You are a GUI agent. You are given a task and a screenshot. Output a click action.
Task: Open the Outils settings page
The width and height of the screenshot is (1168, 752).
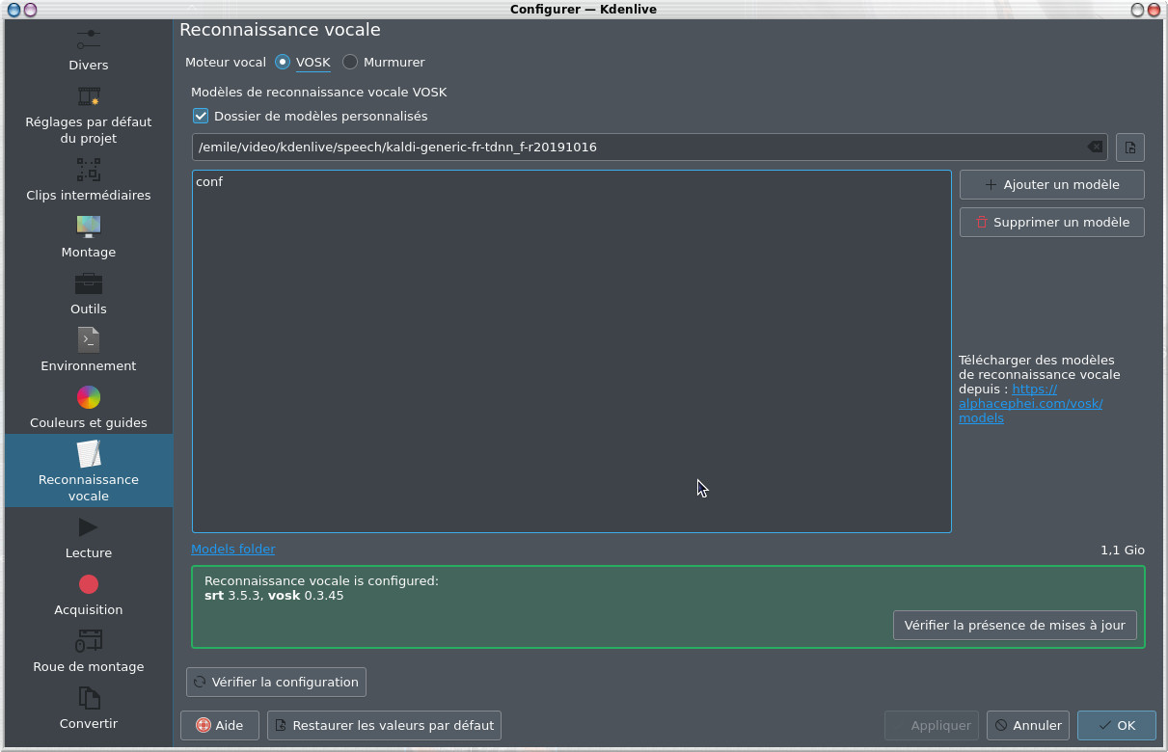(x=89, y=293)
